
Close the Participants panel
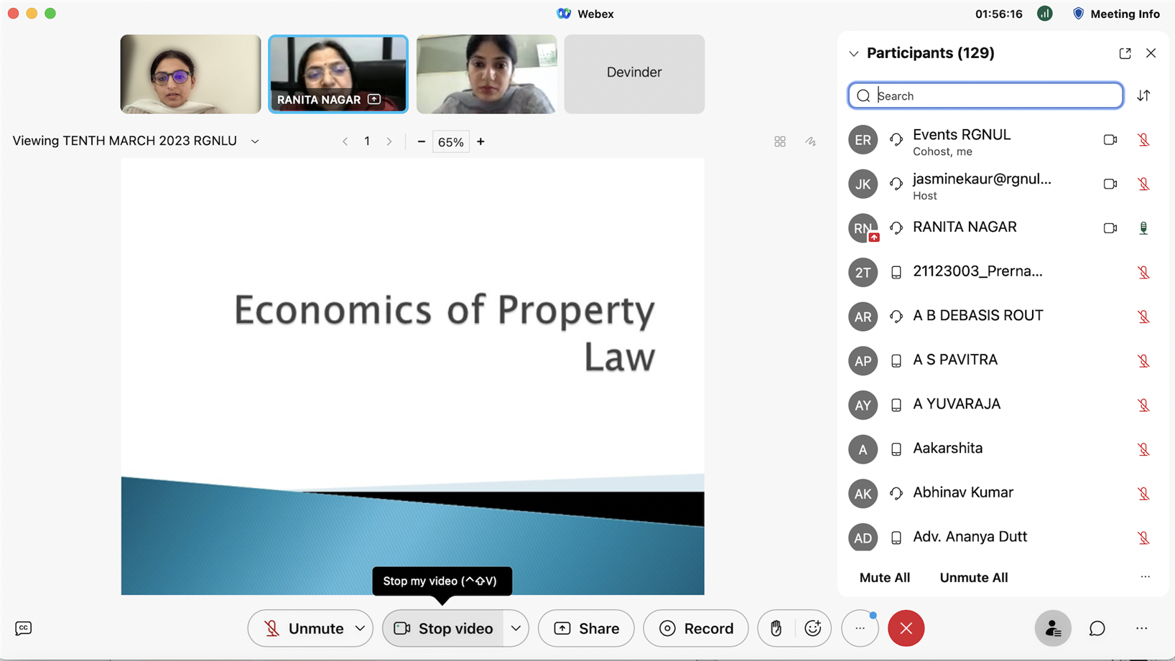[1151, 53]
